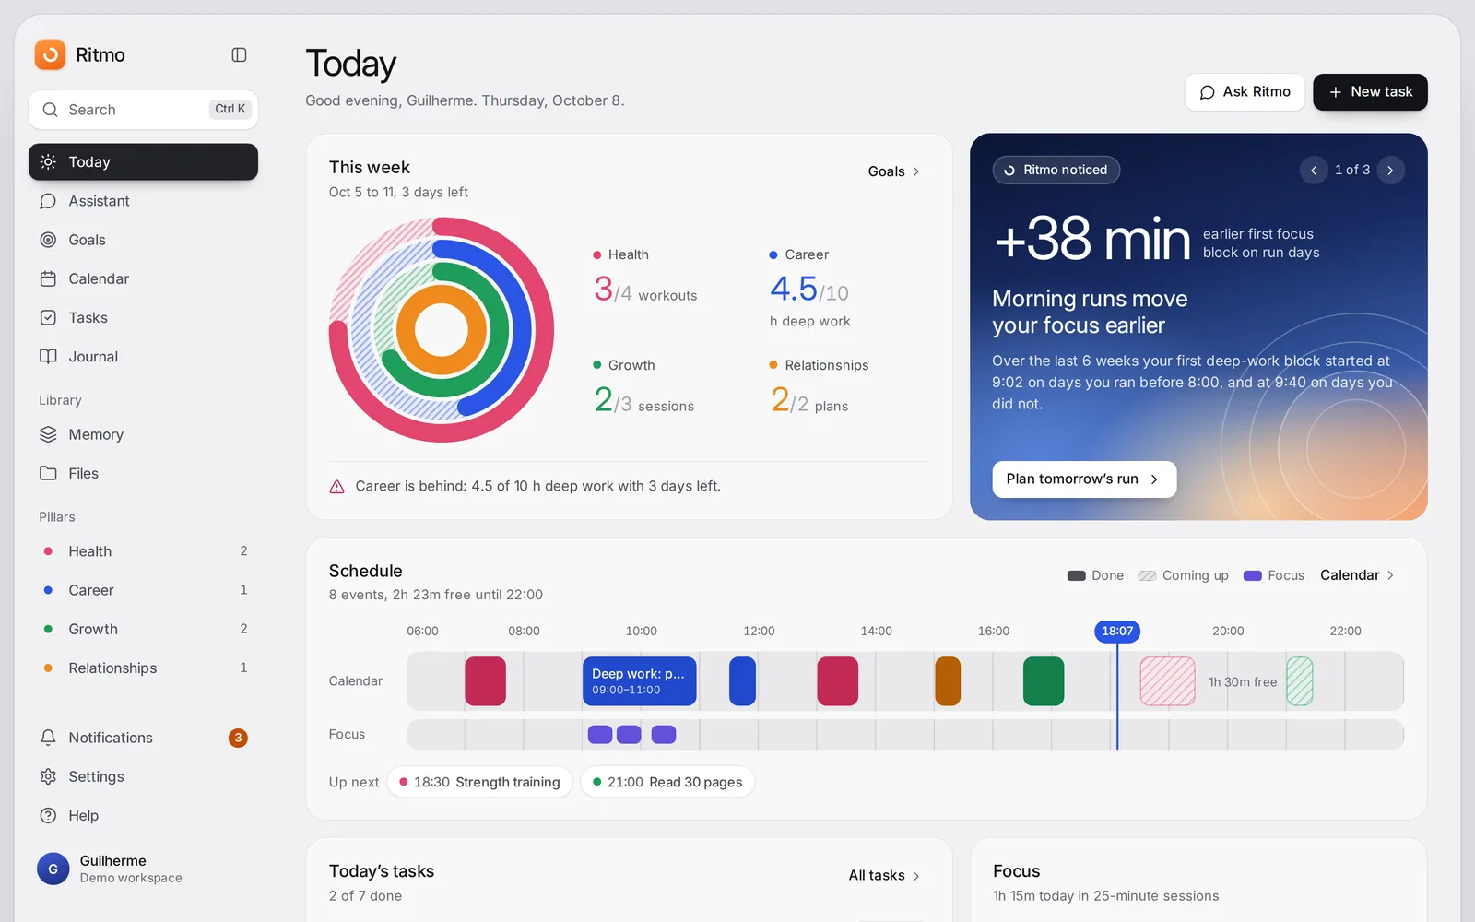Open Files in Library
The height and width of the screenshot is (922, 1475).
tap(143, 473)
